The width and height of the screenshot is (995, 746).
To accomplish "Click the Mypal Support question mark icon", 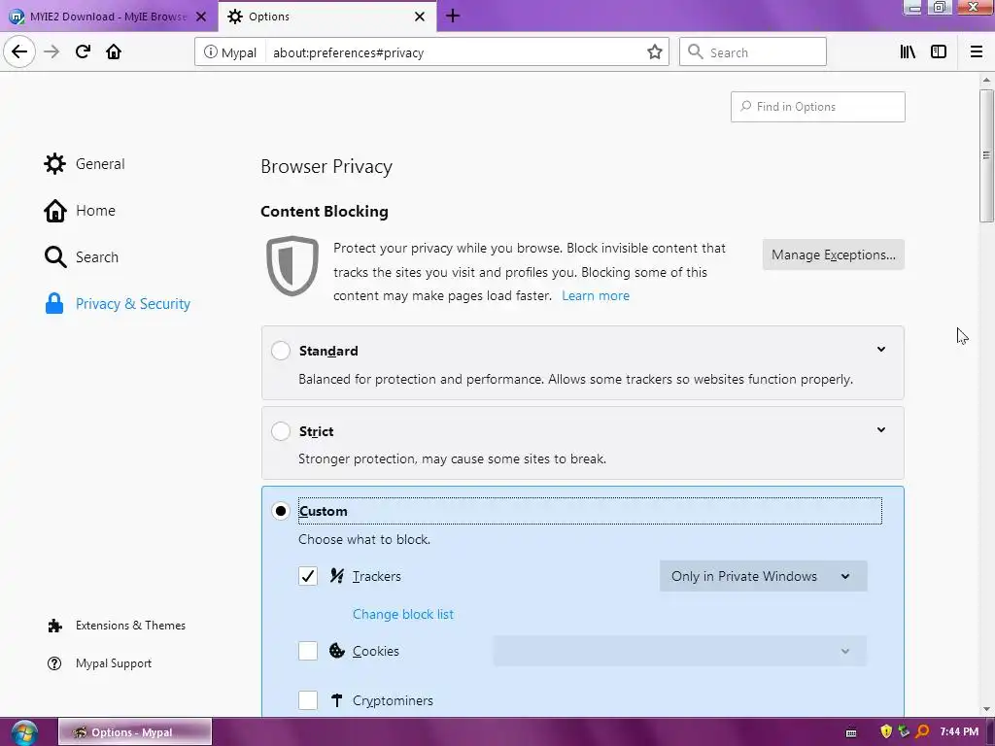I will pos(54,663).
